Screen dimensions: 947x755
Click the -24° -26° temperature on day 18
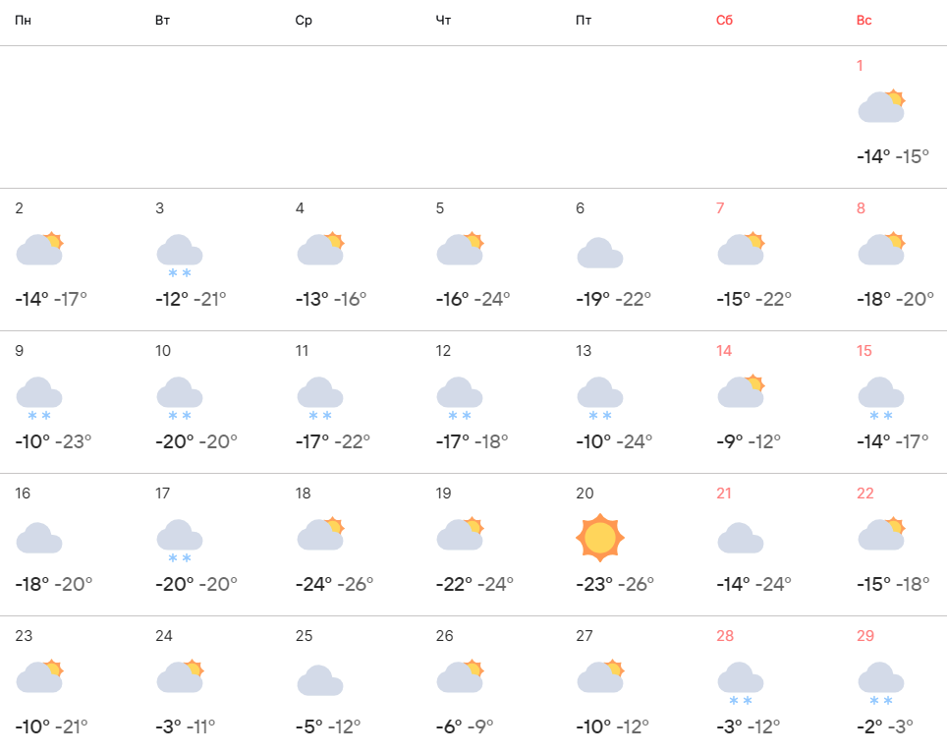click(x=335, y=584)
